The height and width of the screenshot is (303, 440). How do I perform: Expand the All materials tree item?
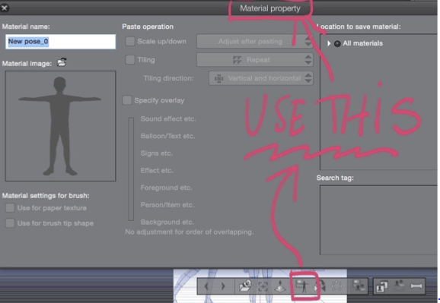point(329,43)
